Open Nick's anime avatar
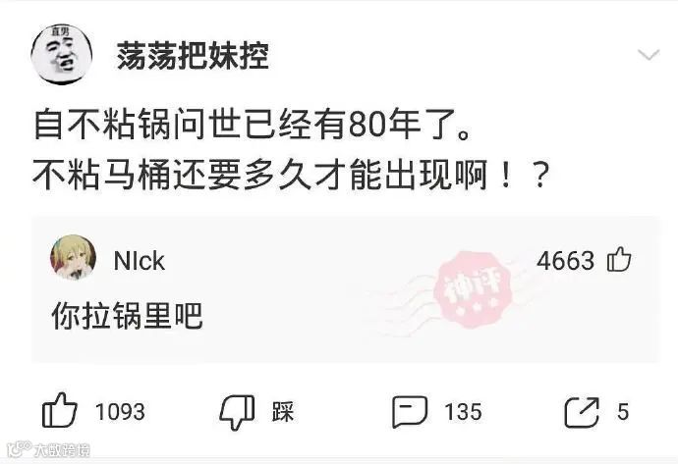This screenshot has width=678, height=464. click(74, 257)
